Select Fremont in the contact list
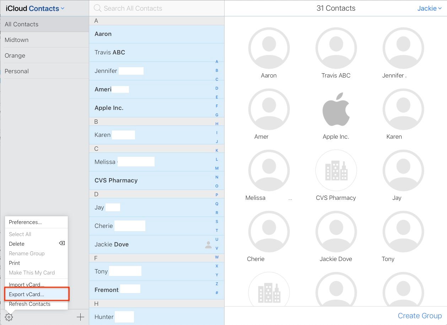The width and height of the screenshot is (447, 325). click(157, 290)
